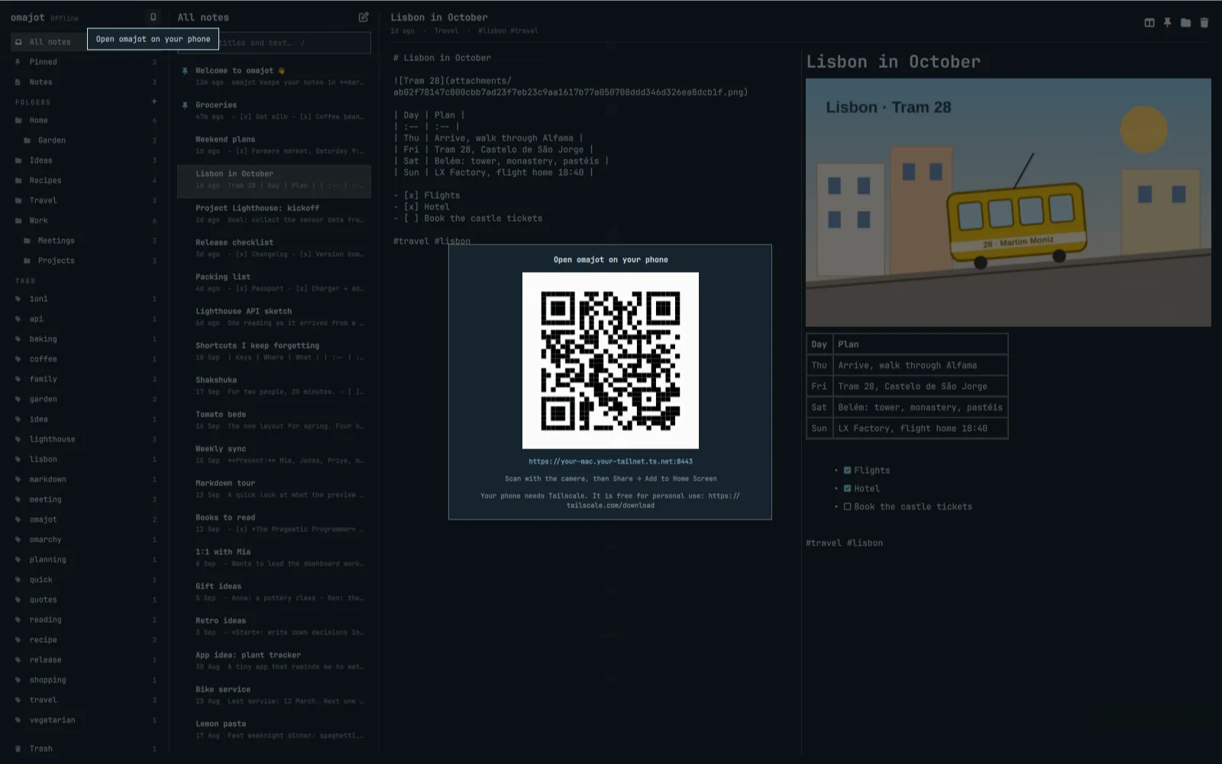Click the Trash icon in sidebar
This screenshot has height=764, width=1222.
18,749
